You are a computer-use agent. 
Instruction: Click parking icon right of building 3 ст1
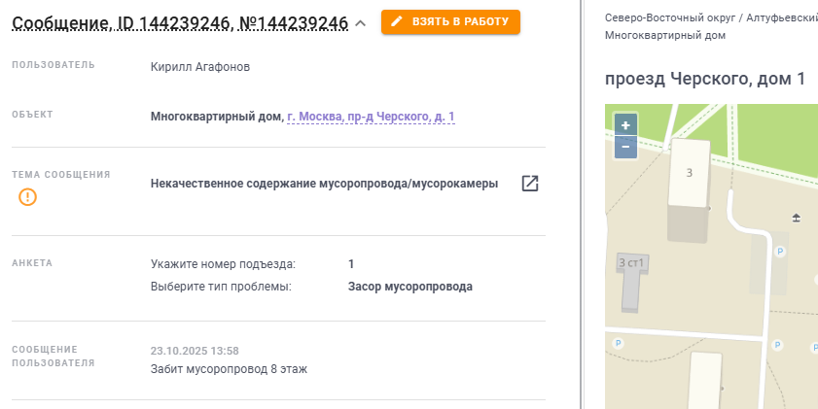point(777,251)
